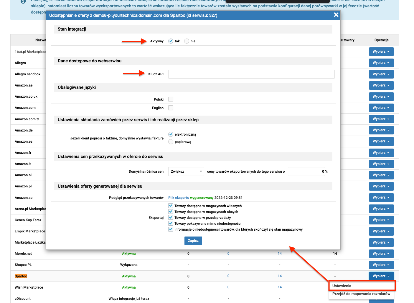Open Wybierz dropdown for Spartoo row
The width and height of the screenshot is (414, 303).
pyautogui.click(x=381, y=276)
